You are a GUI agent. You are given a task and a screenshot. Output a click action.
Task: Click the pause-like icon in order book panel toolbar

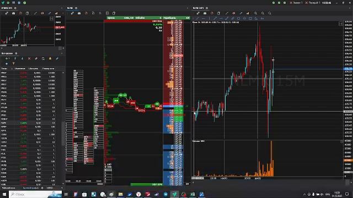(x=100, y=13)
